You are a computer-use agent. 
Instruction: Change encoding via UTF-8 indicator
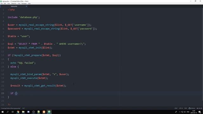pos(181,108)
